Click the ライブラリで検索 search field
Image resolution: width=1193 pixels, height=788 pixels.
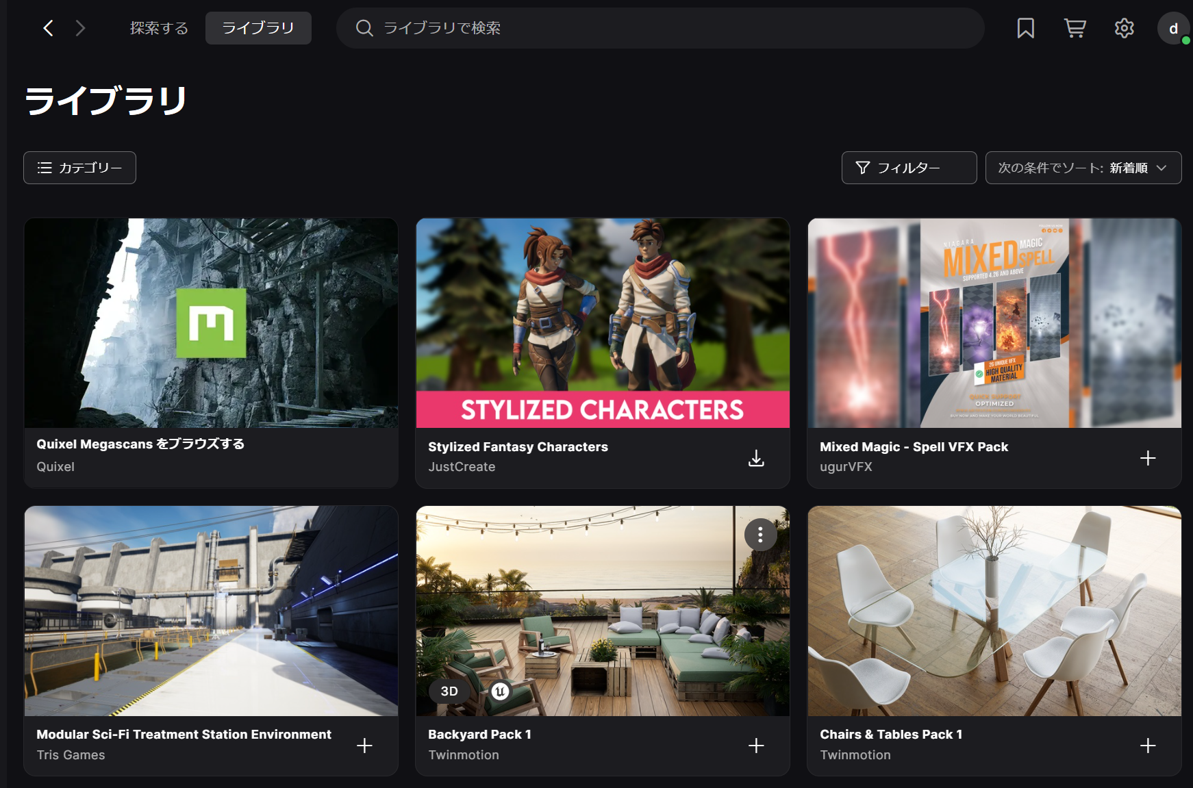click(x=657, y=28)
